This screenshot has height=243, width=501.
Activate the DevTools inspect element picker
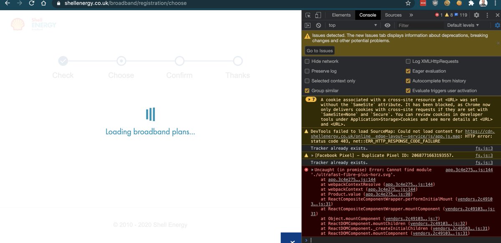[308, 15]
